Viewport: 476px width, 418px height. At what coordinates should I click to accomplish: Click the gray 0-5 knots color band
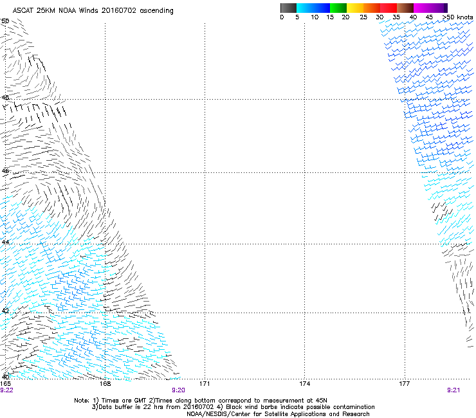click(x=288, y=8)
